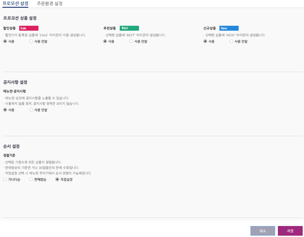This screenshot has width=304, height=237.
Task: Select 사용 for 할인상품
Action: (5, 41)
